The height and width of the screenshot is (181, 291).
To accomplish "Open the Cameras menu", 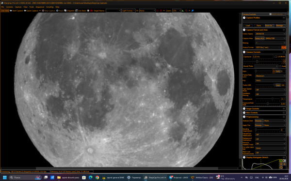I will (10, 7).
